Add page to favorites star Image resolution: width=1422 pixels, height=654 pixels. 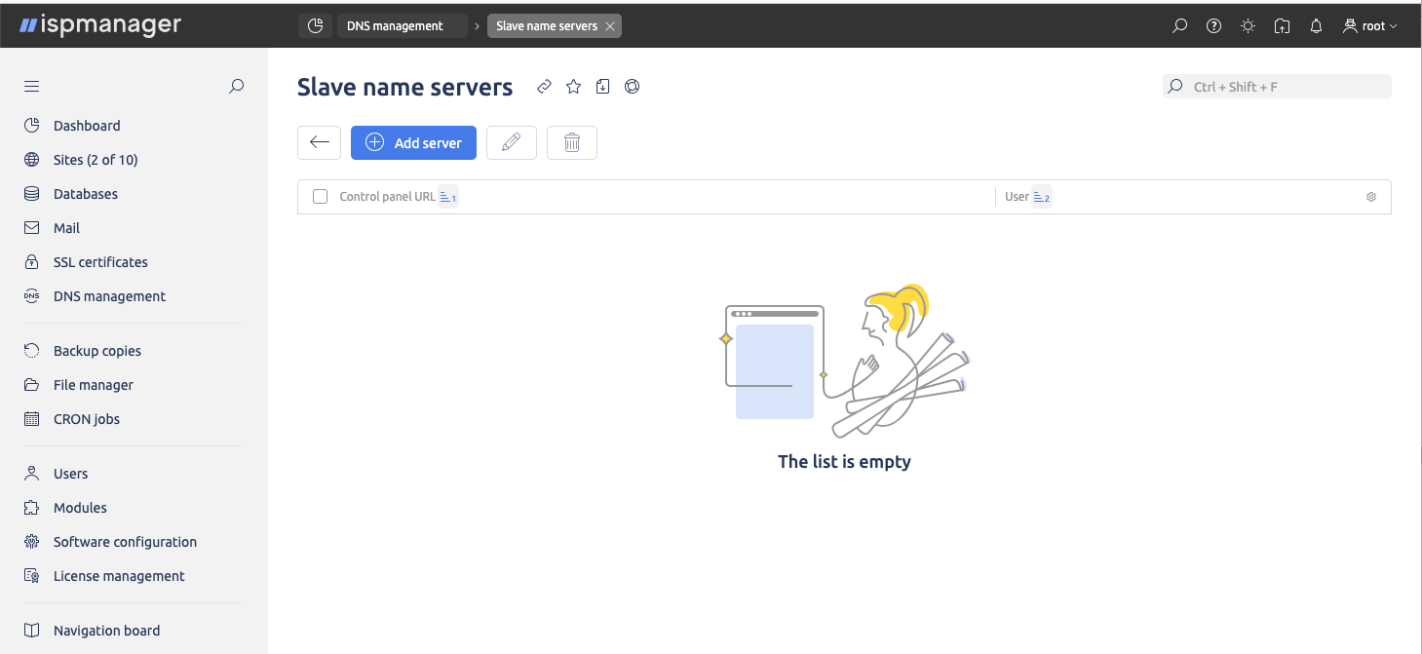pos(573,87)
